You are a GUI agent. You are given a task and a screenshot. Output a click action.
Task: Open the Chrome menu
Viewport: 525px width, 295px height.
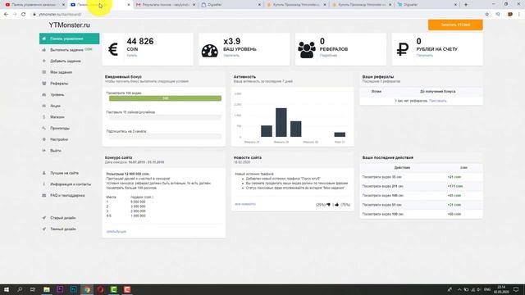pyautogui.click(x=519, y=15)
